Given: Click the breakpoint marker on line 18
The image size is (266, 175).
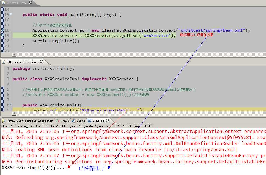Looking at the screenshot, I should 2,30.
